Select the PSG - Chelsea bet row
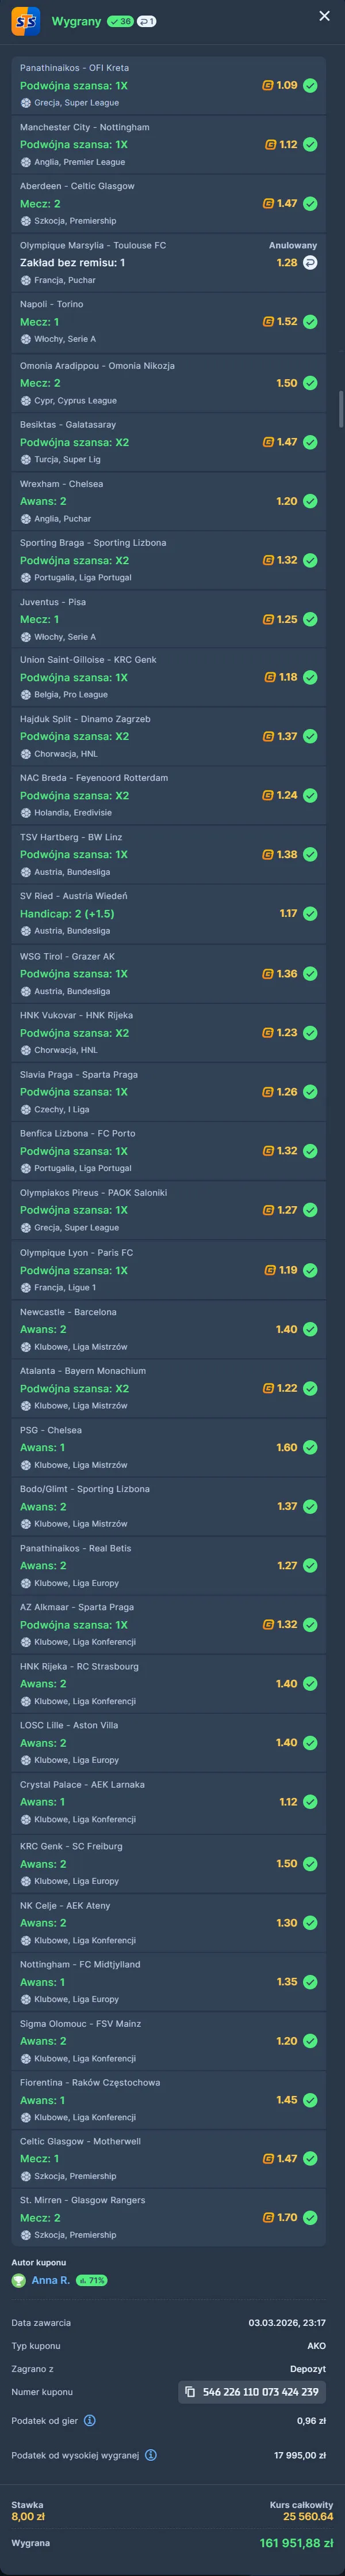Screen dimensions: 345x2576 168,1447
